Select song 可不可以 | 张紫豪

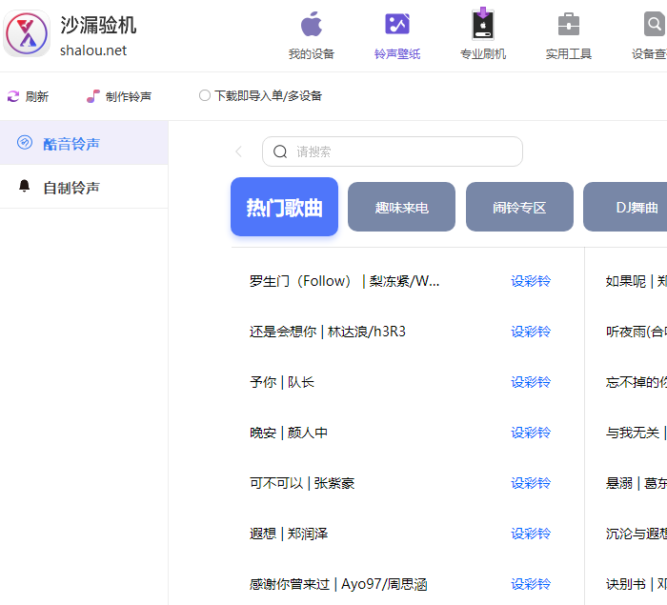pyautogui.click(x=302, y=483)
